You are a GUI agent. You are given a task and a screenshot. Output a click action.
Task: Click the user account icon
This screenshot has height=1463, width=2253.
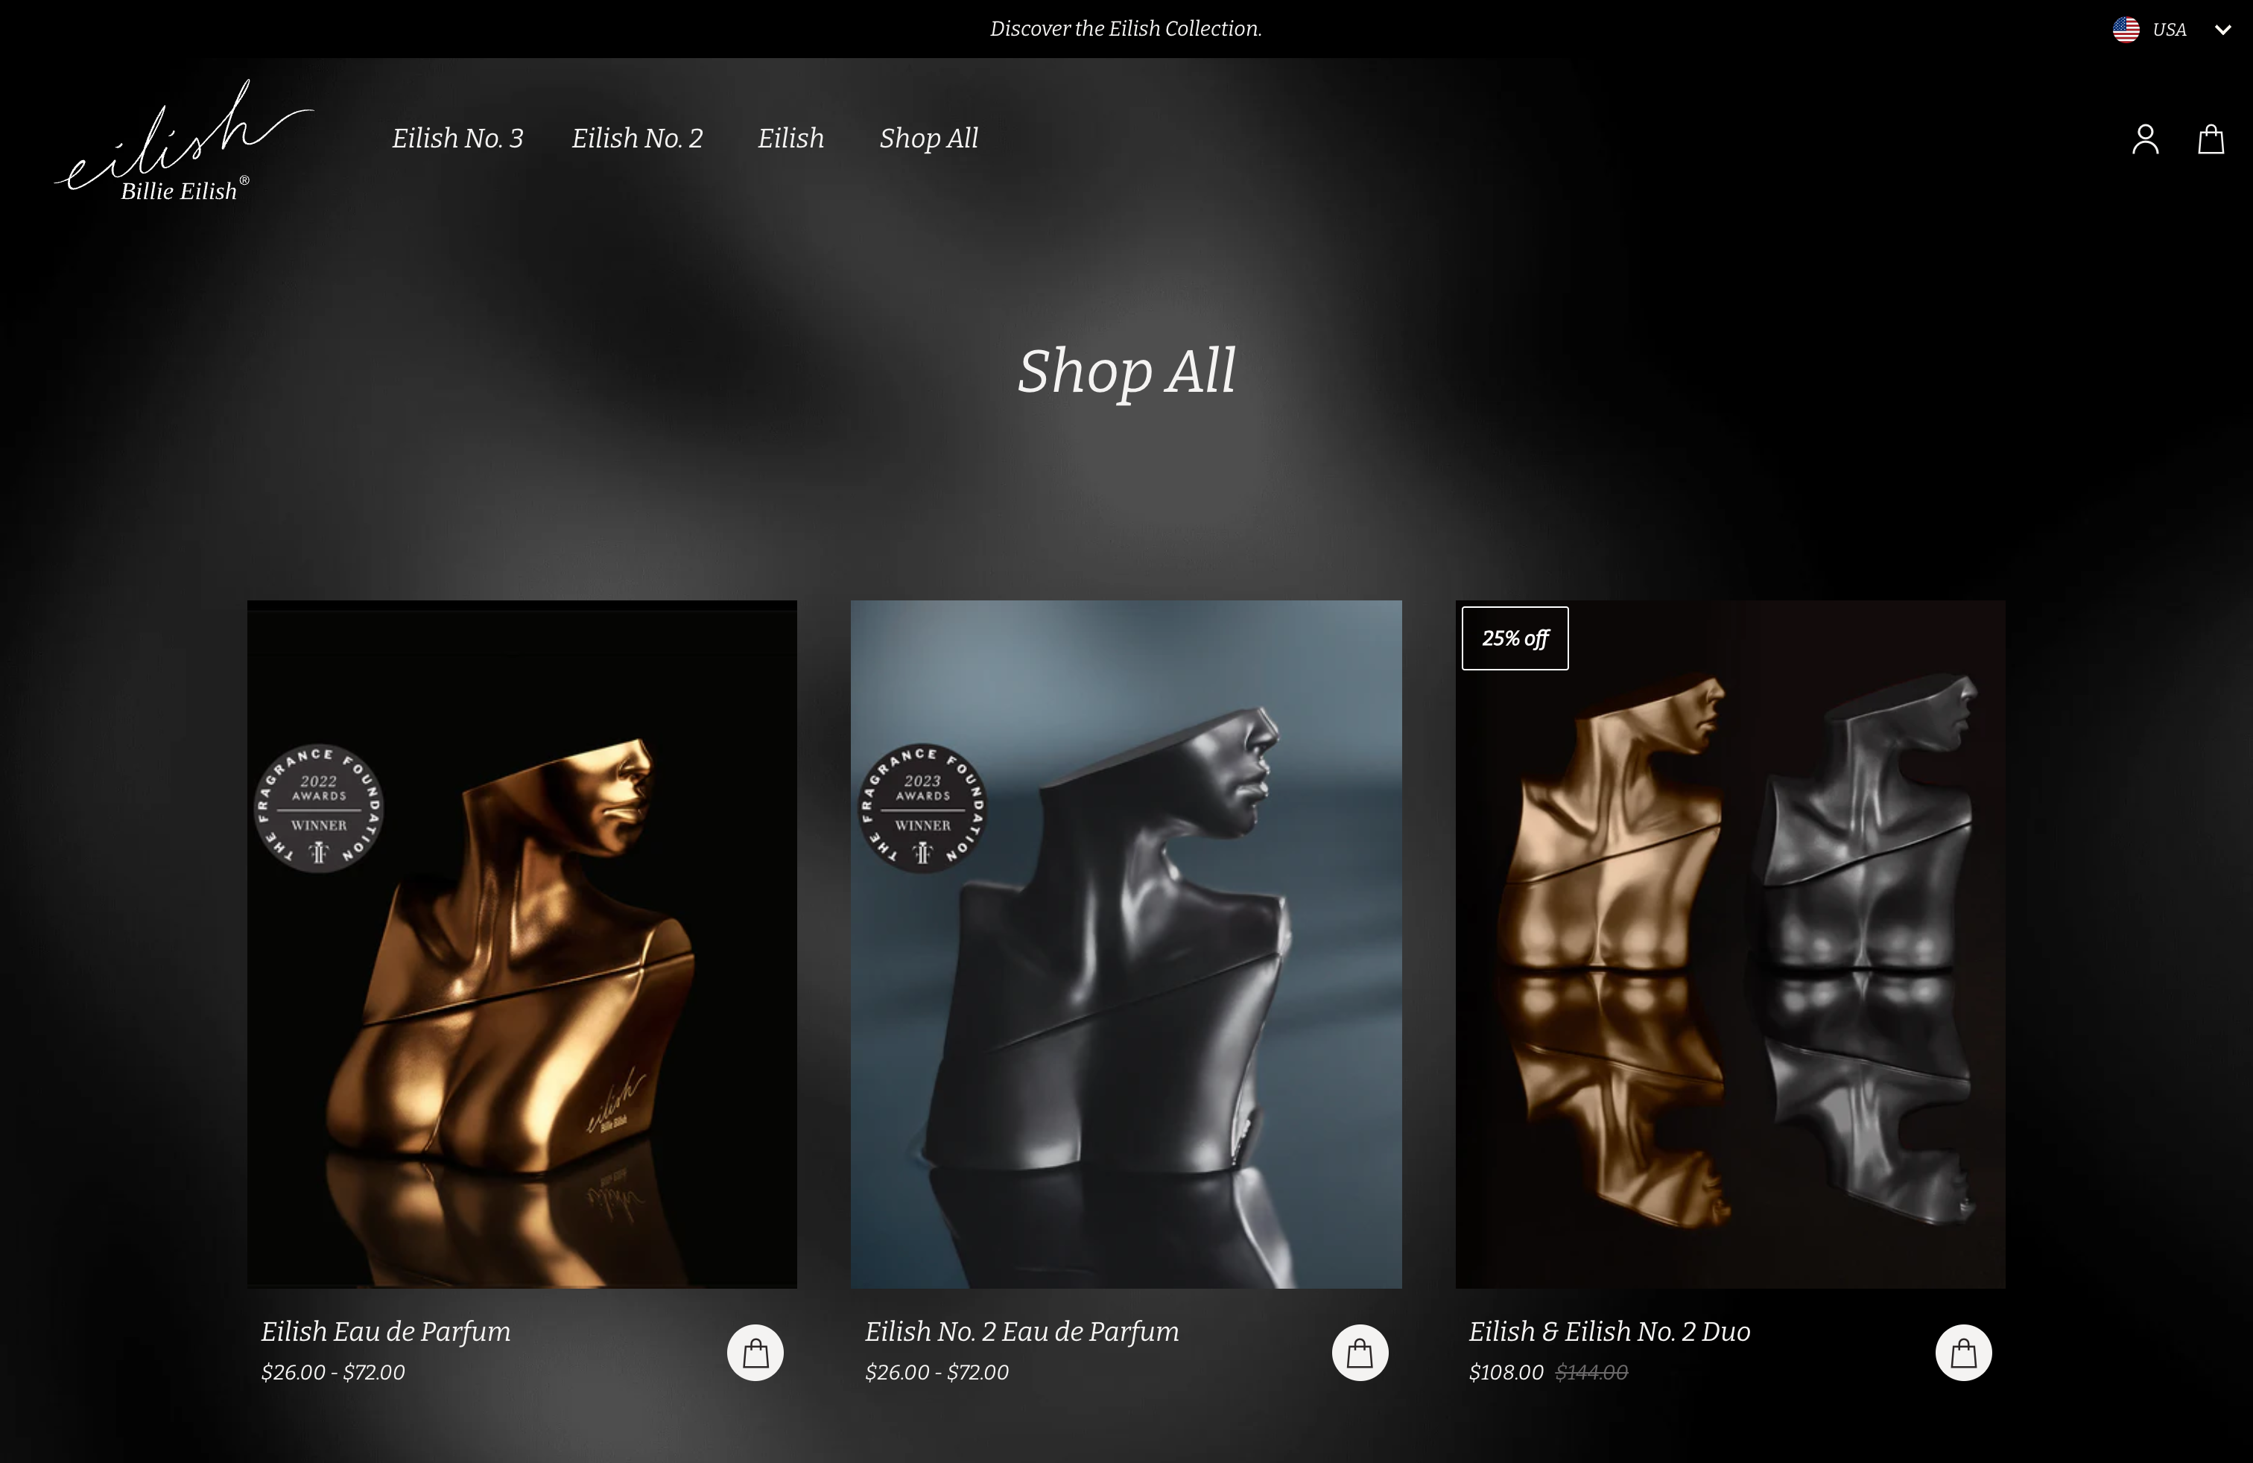pos(2146,138)
